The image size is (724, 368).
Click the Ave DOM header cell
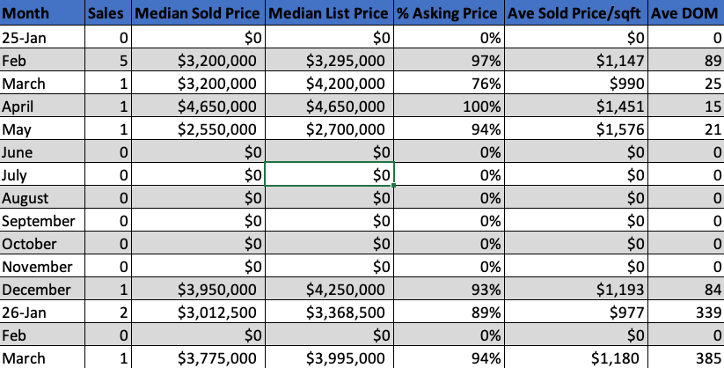click(x=685, y=14)
